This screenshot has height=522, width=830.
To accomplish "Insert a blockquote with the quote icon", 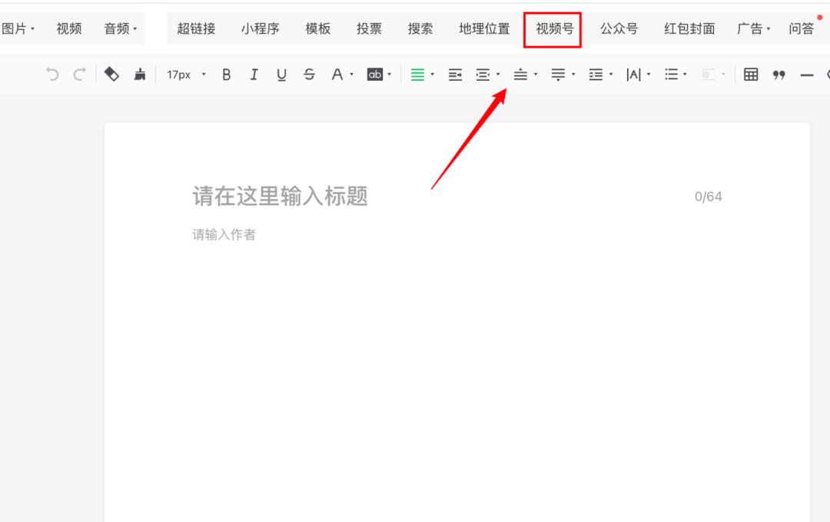I will [x=779, y=74].
